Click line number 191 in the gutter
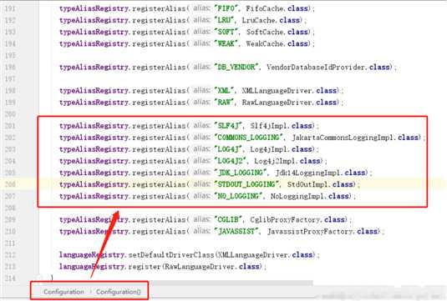The image size is (447, 301). click(10, 8)
